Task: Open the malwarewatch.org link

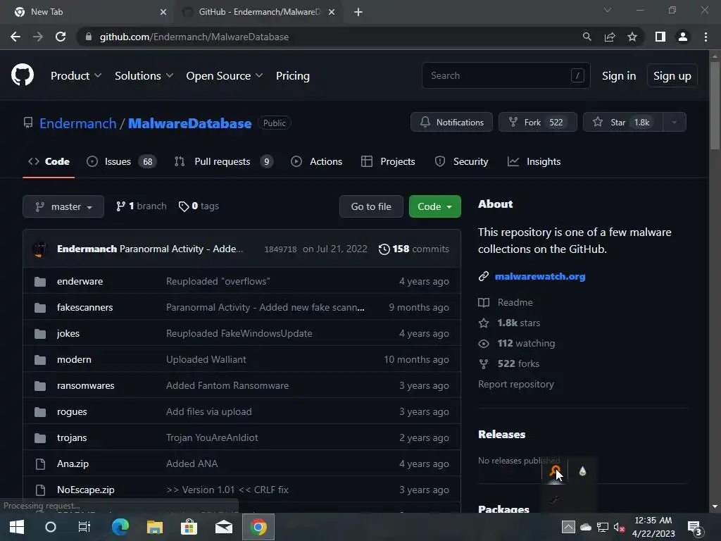Action: pos(540,276)
